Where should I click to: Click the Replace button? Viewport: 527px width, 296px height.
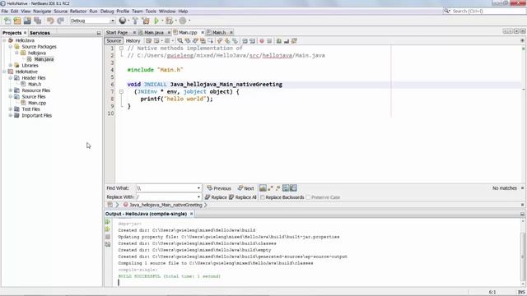pos(216,197)
